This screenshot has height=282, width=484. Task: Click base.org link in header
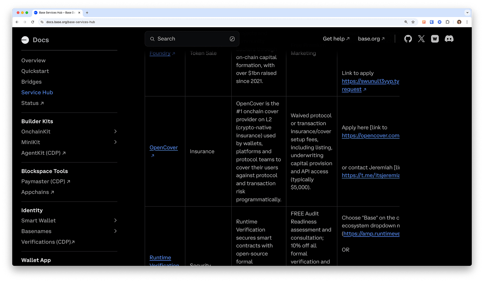(x=371, y=39)
